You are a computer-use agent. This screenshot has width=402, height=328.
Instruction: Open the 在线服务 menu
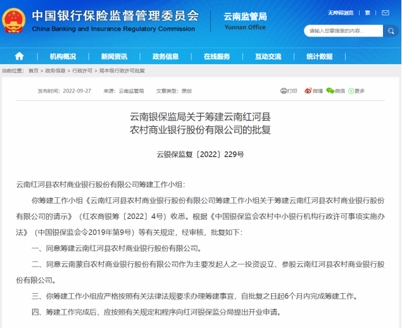(217, 56)
